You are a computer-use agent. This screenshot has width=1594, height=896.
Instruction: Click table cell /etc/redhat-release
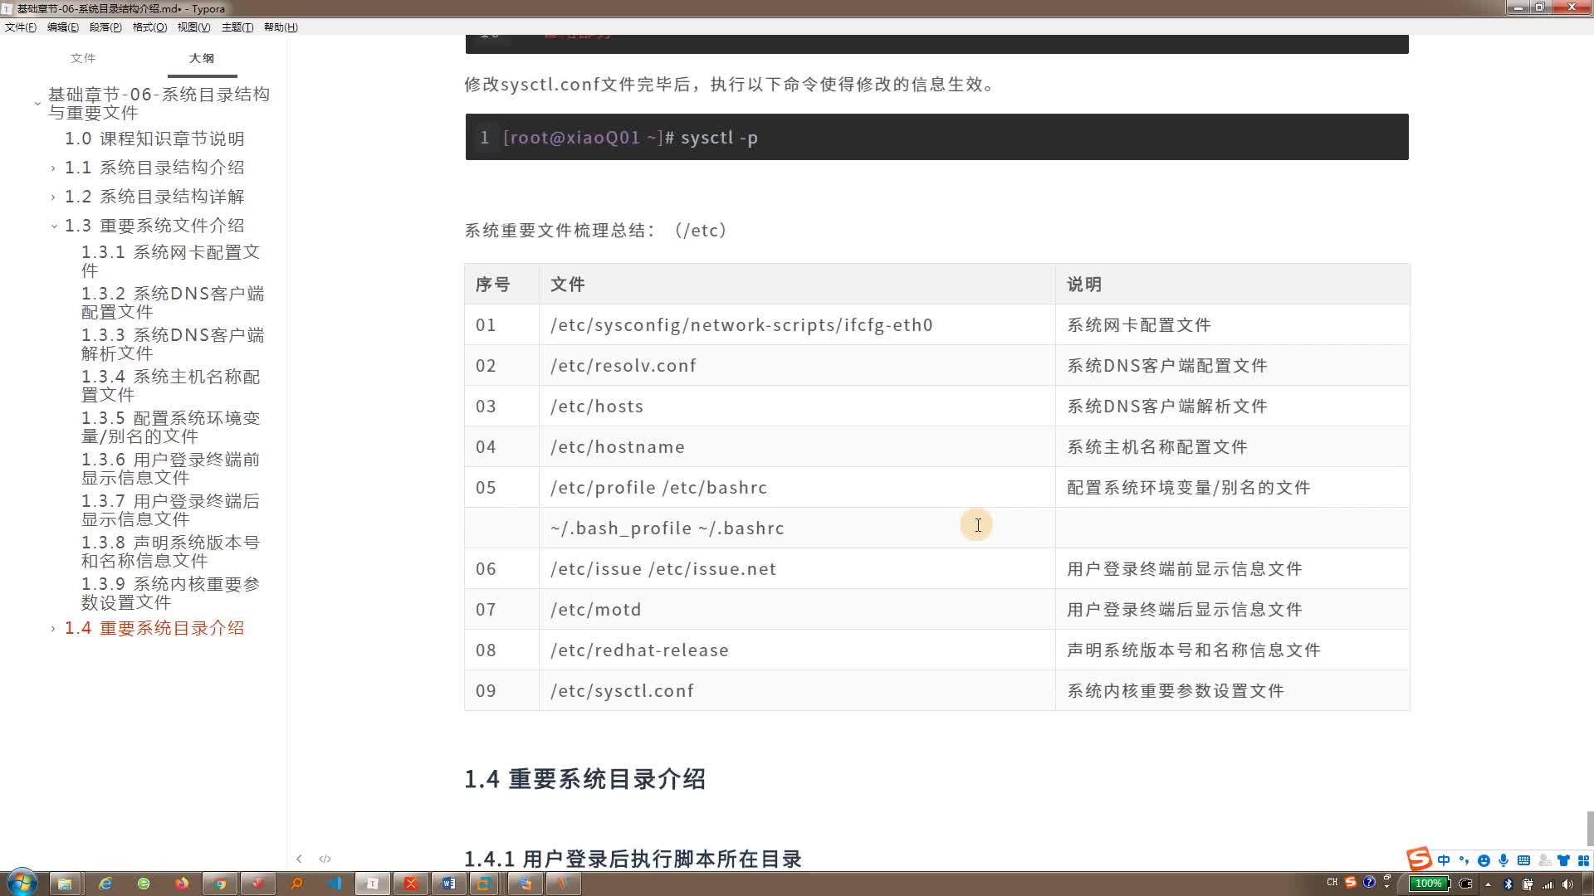click(797, 650)
